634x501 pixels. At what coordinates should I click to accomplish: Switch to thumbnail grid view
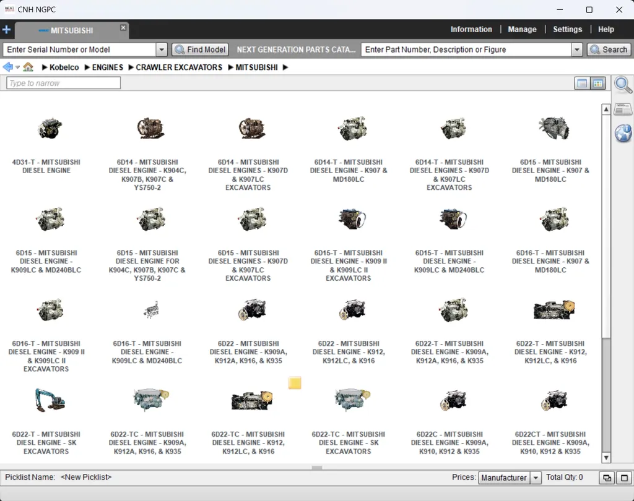click(x=597, y=83)
